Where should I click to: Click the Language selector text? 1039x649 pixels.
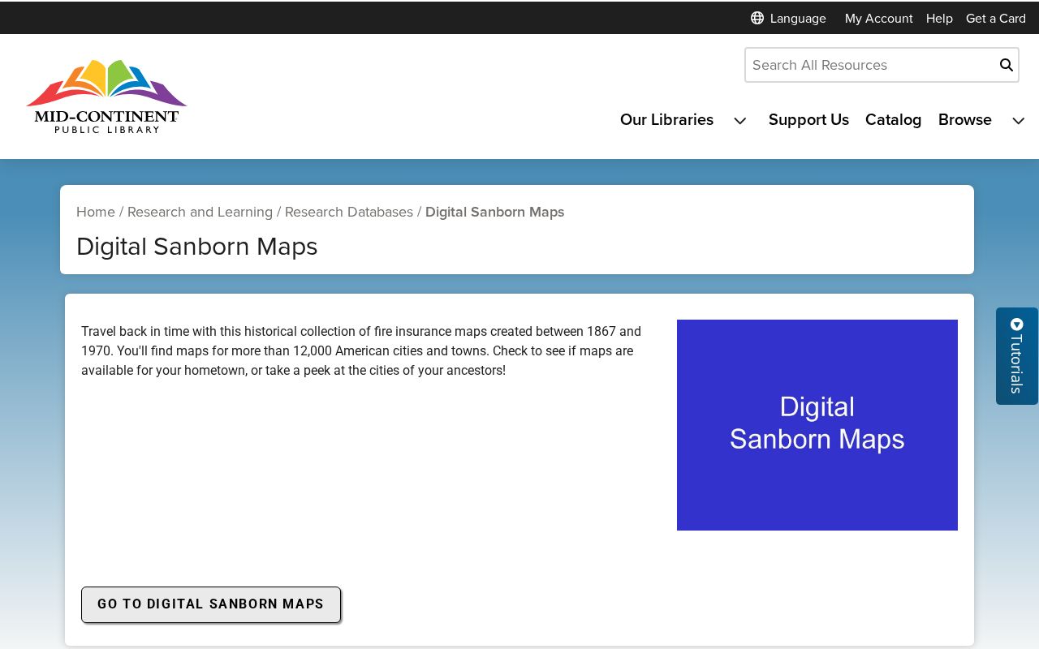pos(798,18)
